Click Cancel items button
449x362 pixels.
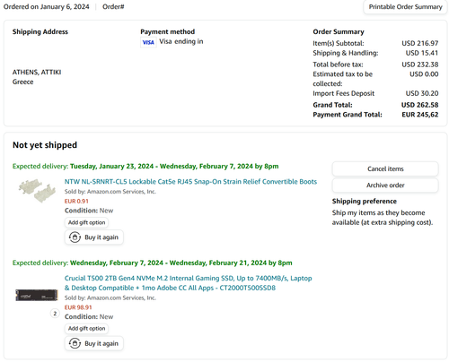[x=385, y=169]
